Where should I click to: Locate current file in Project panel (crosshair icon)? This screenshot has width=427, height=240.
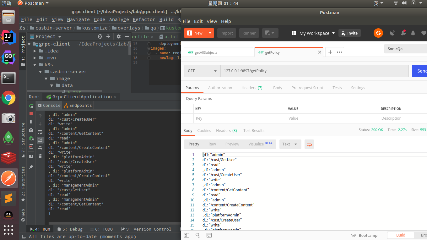[100, 36]
